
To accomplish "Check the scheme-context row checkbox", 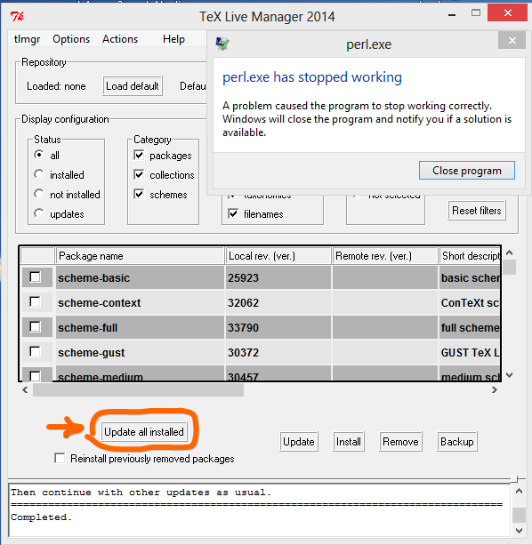I will 35,301.
